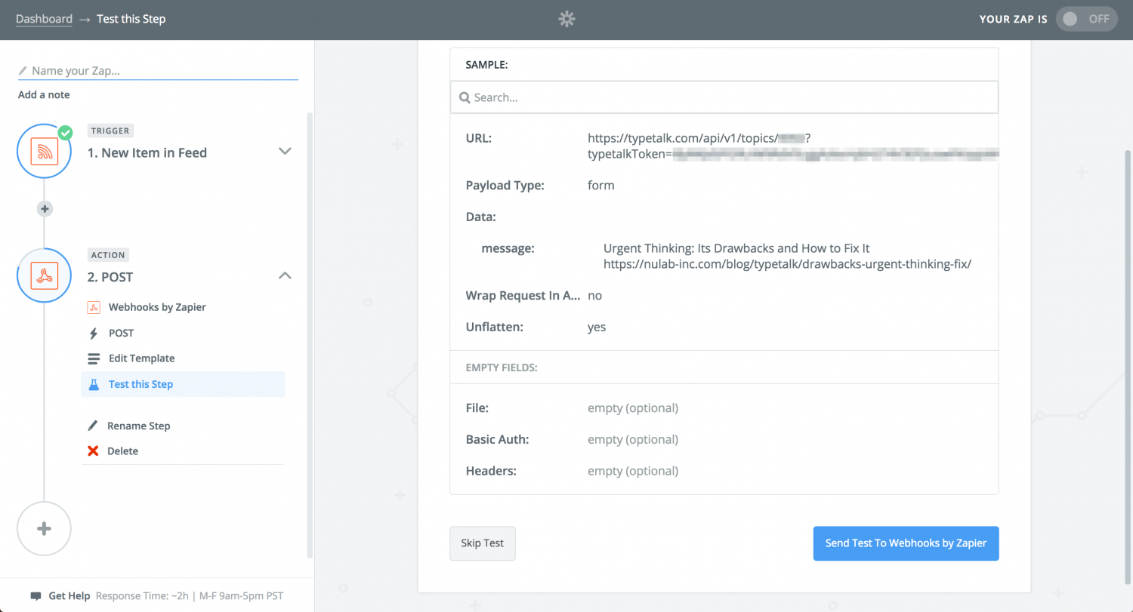Click the Headers empty (optional) value
The image size is (1133, 612).
(633, 471)
